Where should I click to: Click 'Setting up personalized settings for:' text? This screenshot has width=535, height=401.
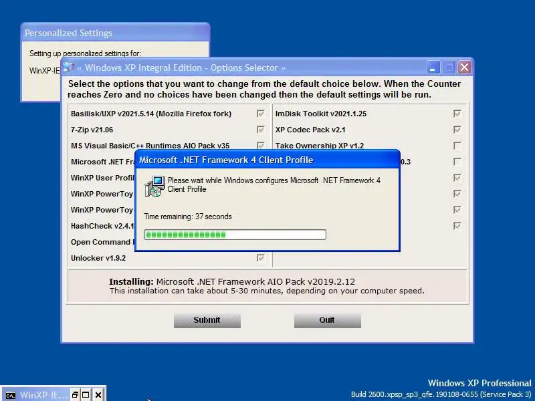(x=85, y=53)
